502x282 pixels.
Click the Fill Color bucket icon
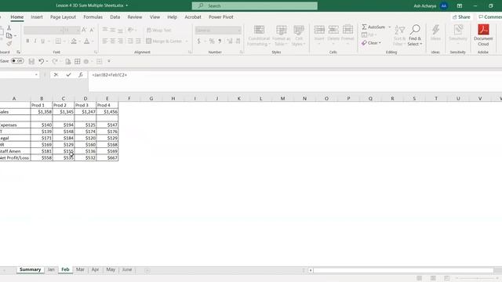[x=74, y=41]
